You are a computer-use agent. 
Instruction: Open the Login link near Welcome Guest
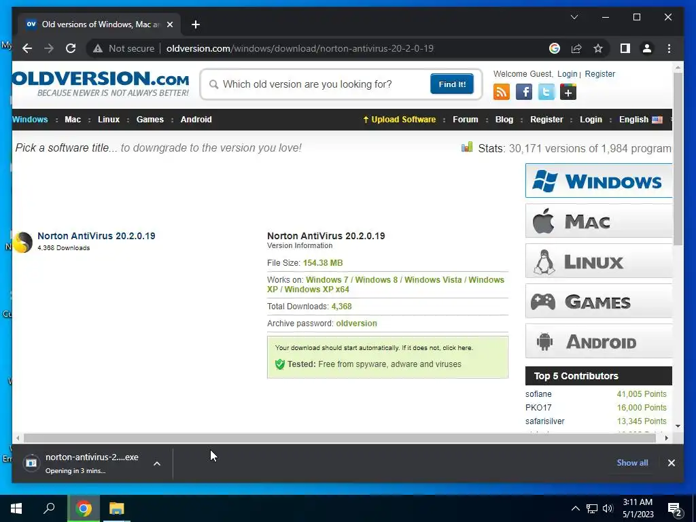tap(568, 74)
